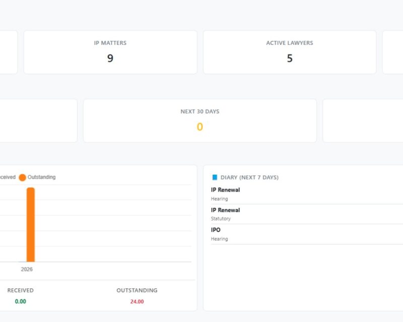Toggle the Outstanding series legend label
The height and width of the screenshot is (322, 403).
[41, 177]
